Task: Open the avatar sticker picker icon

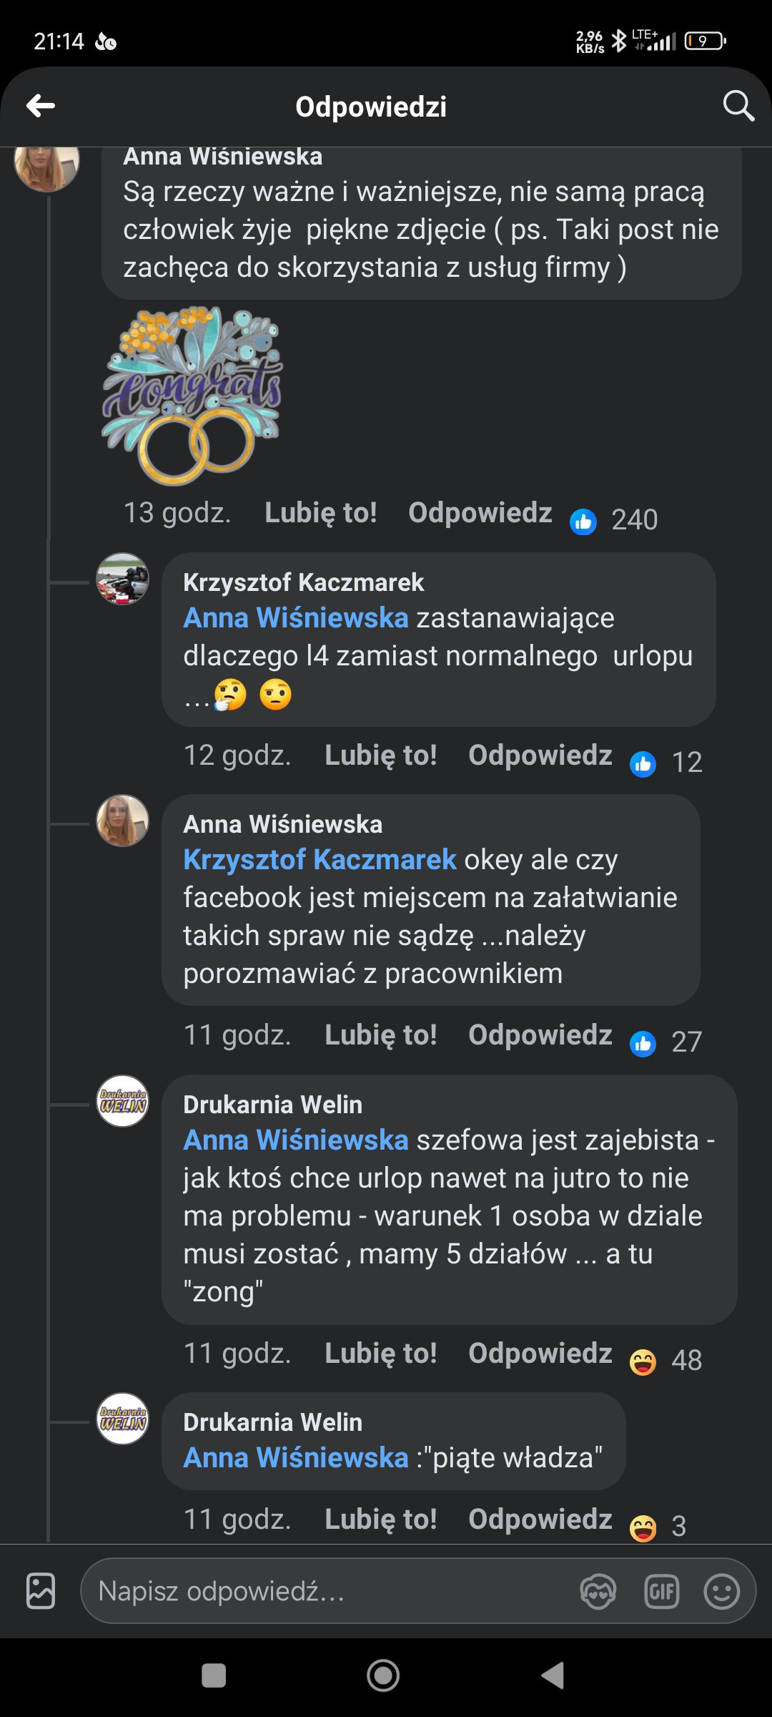Action: click(598, 1592)
